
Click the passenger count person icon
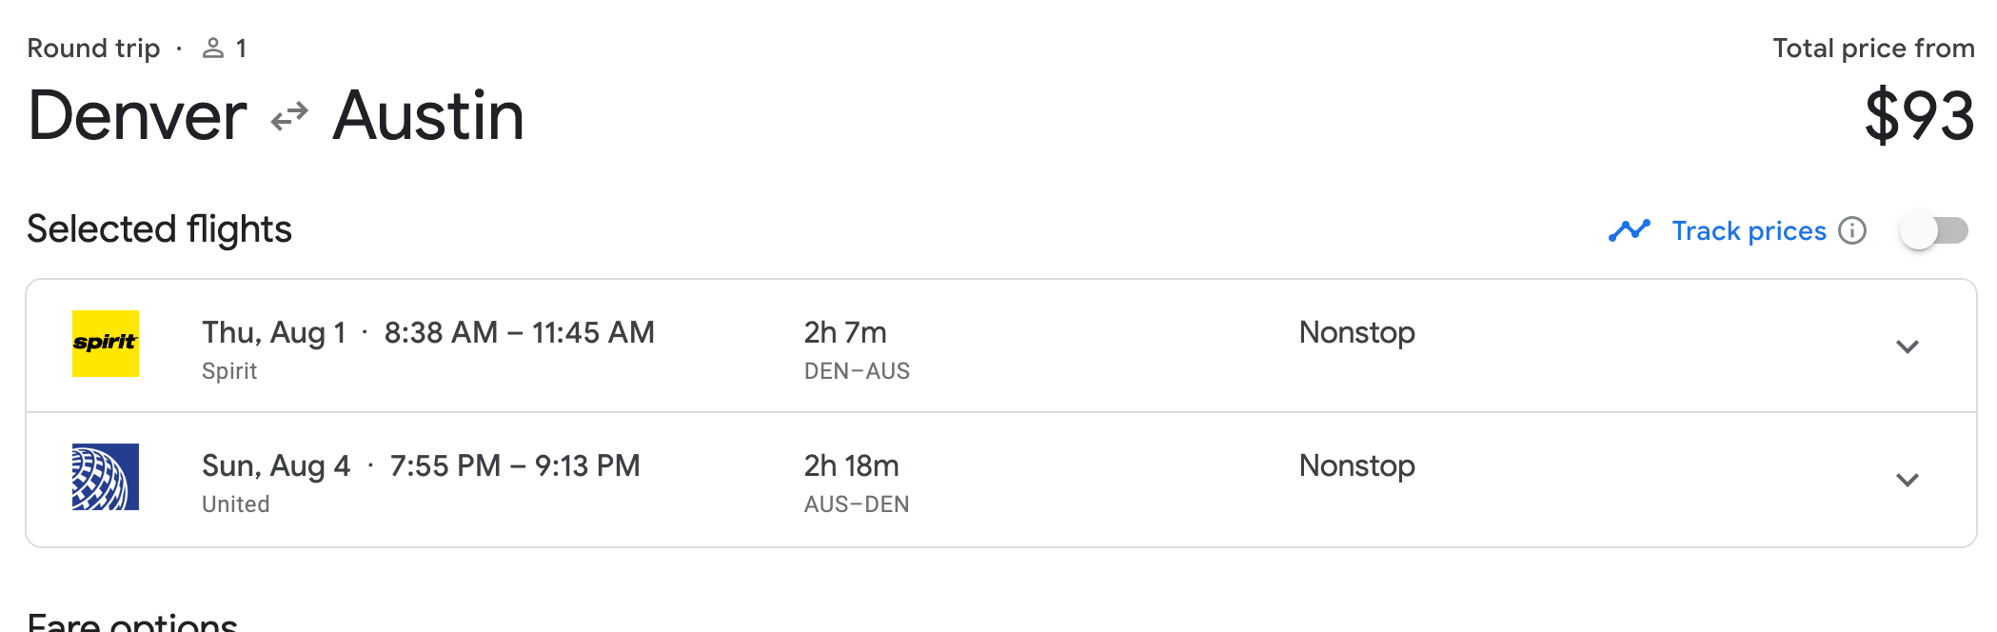coord(213,48)
